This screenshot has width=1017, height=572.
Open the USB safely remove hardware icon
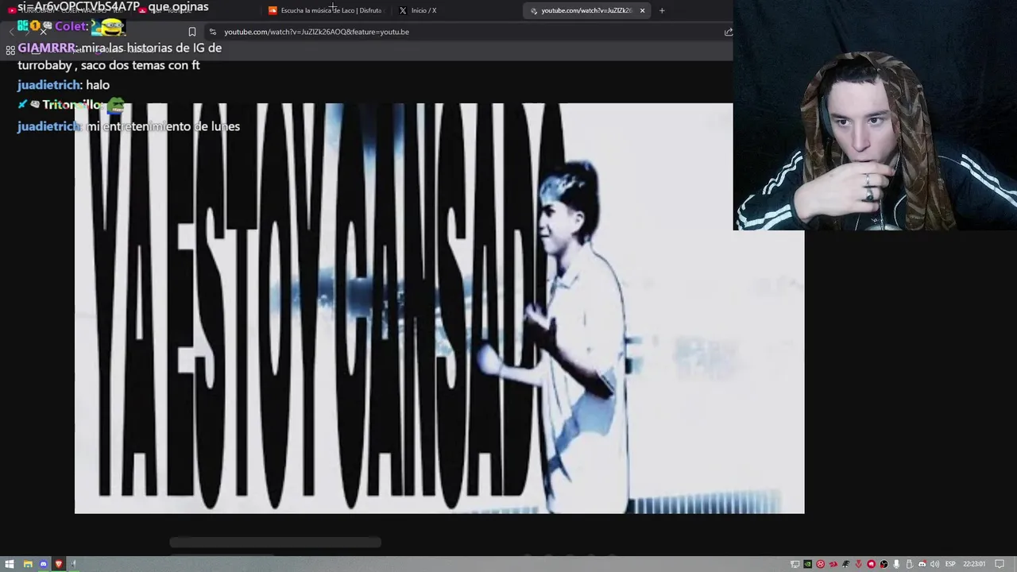click(909, 564)
